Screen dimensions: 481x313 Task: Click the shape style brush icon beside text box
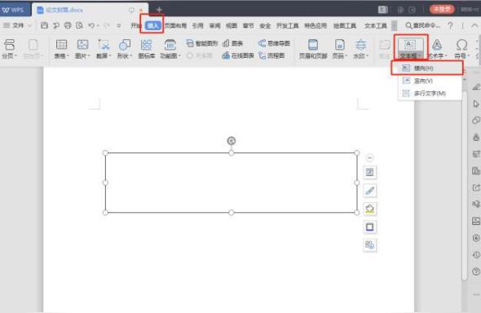[x=369, y=191]
